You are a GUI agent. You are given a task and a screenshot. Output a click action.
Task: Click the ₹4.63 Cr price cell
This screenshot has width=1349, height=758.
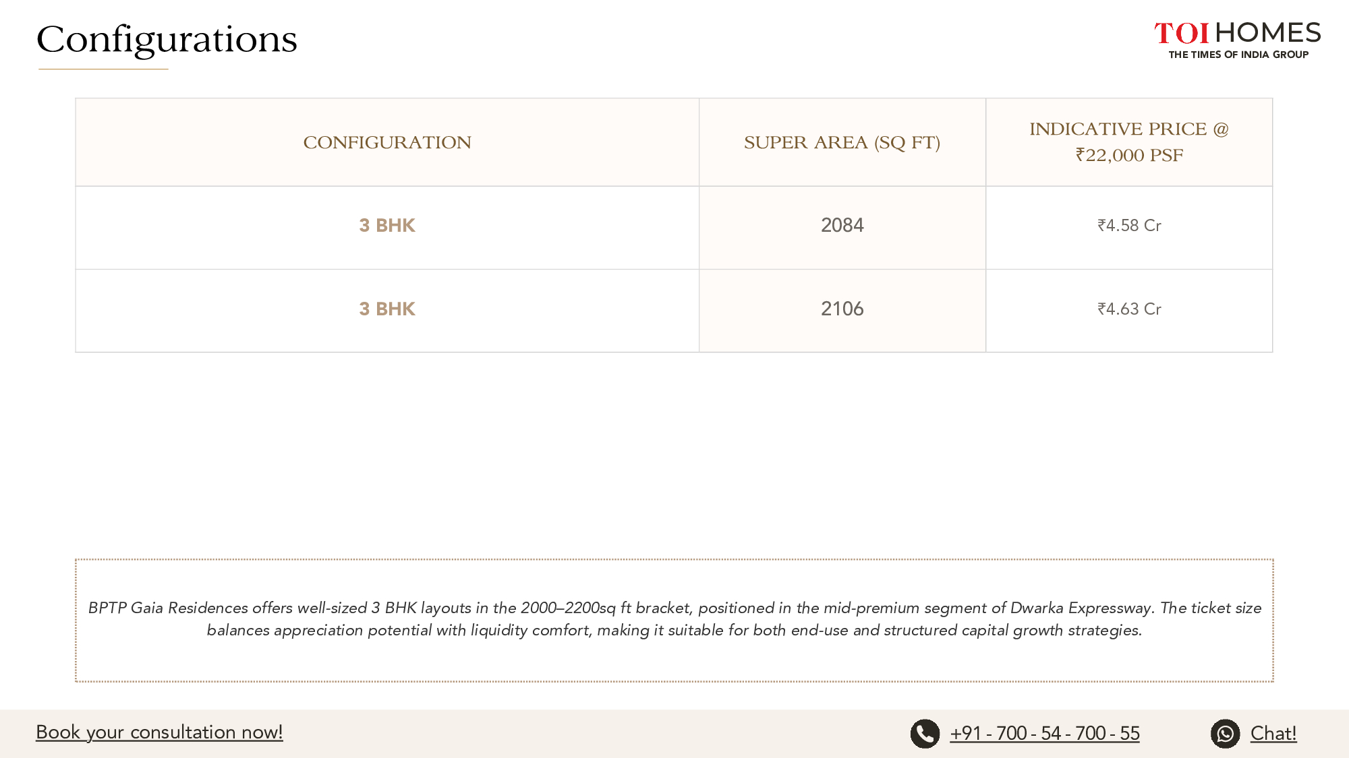click(1129, 309)
